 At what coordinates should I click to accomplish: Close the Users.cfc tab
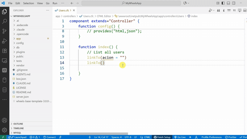coord(74,11)
